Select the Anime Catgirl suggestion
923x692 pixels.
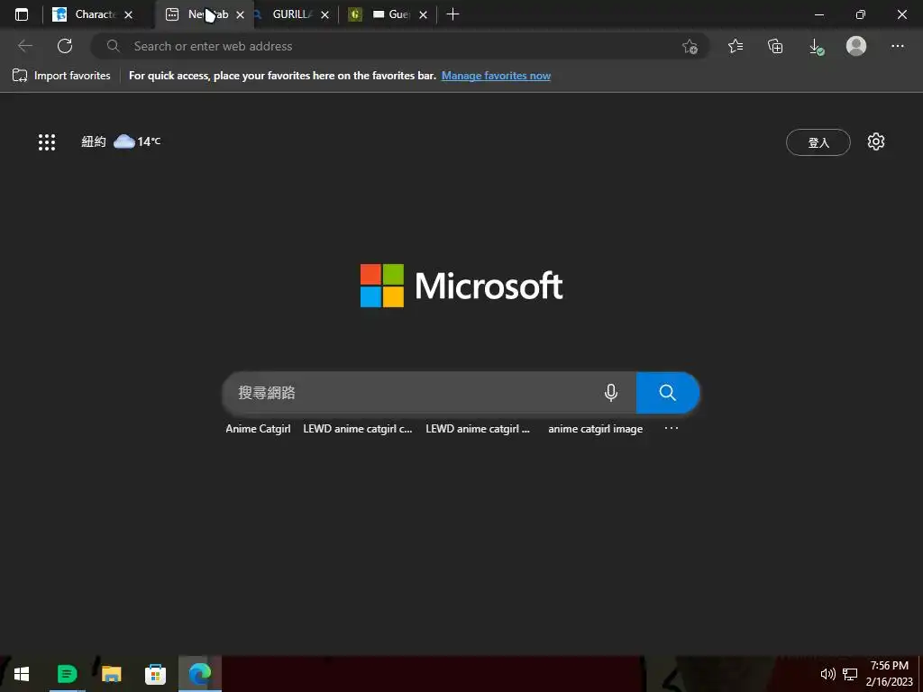(x=258, y=429)
